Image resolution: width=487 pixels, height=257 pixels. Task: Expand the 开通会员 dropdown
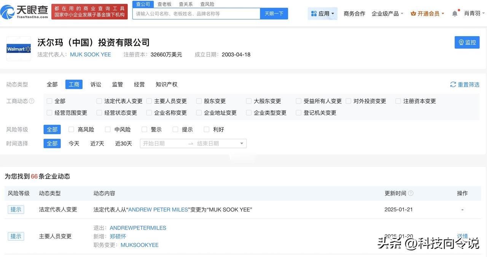tap(427, 14)
